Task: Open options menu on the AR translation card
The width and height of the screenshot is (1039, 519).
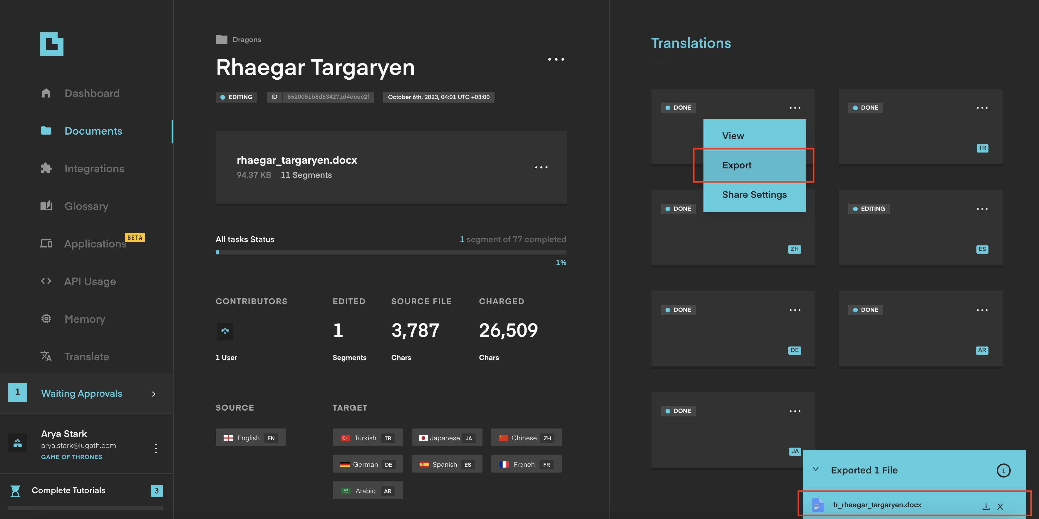Action: (x=982, y=310)
